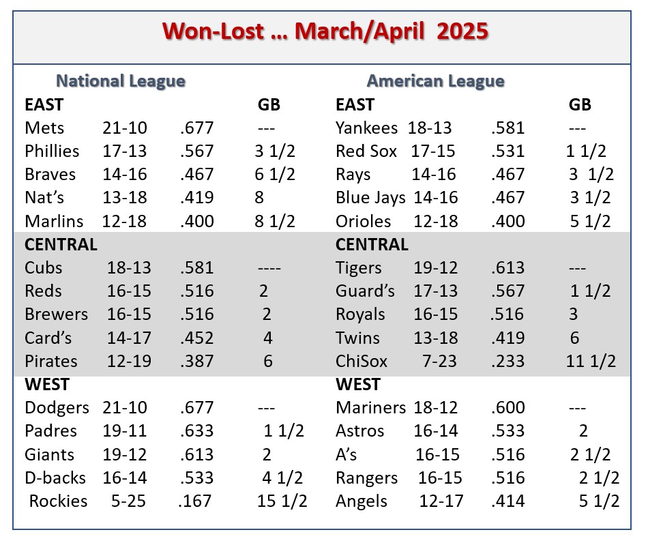This screenshot has width=648, height=543.
Task: Select the Red Sox team name
Action: [x=366, y=151]
